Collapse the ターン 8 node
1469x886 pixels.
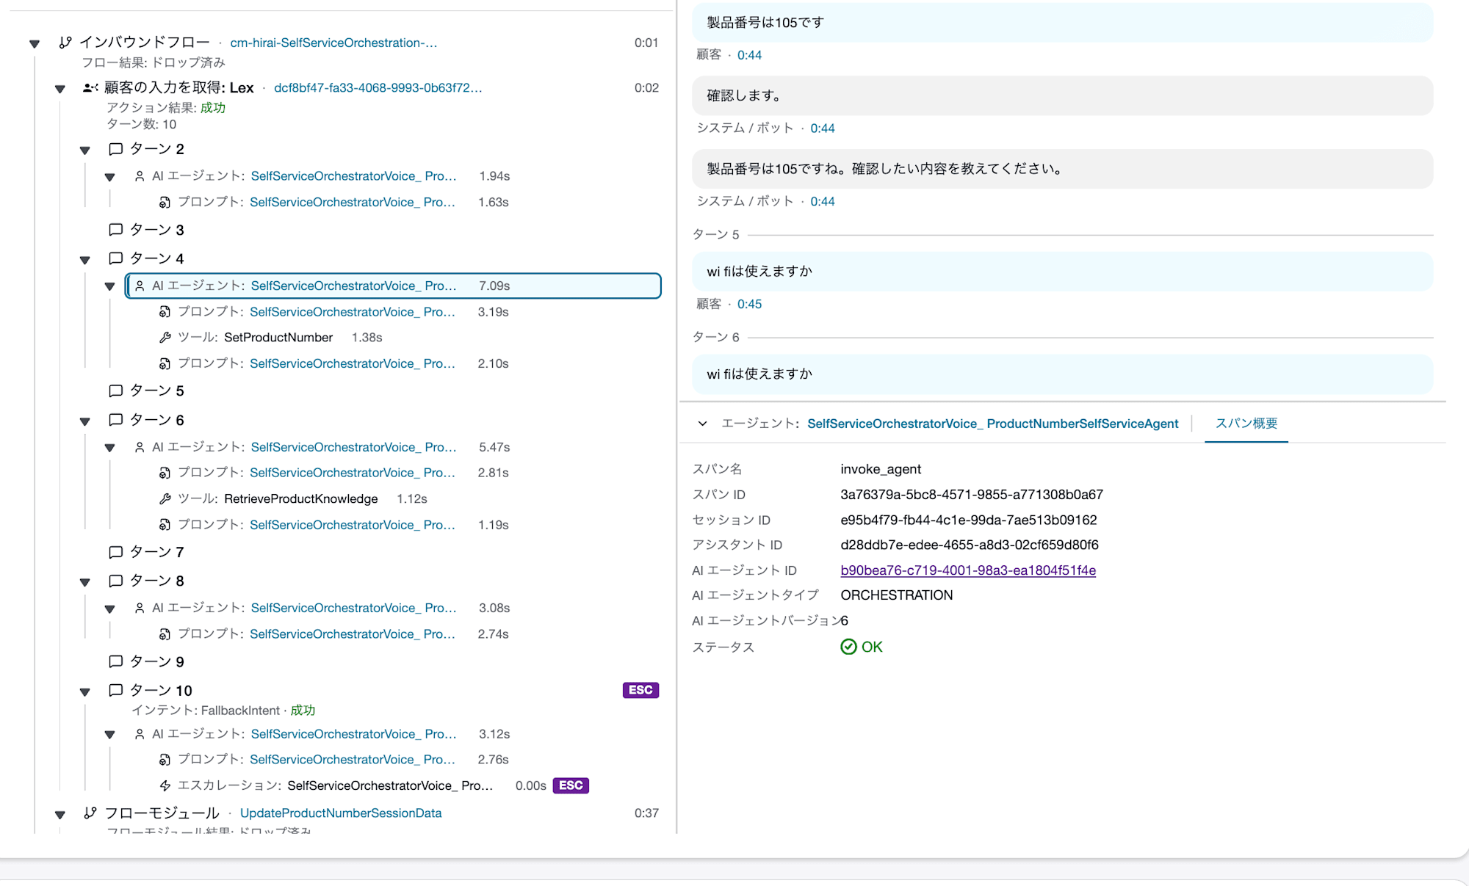pyautogui.click(x=85, y=582)
